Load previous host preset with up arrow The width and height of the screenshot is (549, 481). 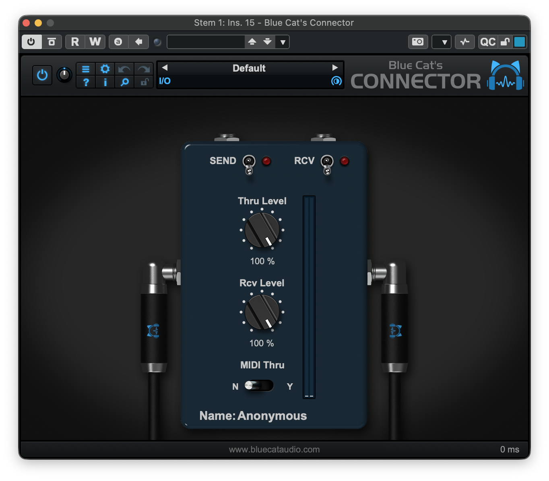pyautogui.click(x=252, y=42)
